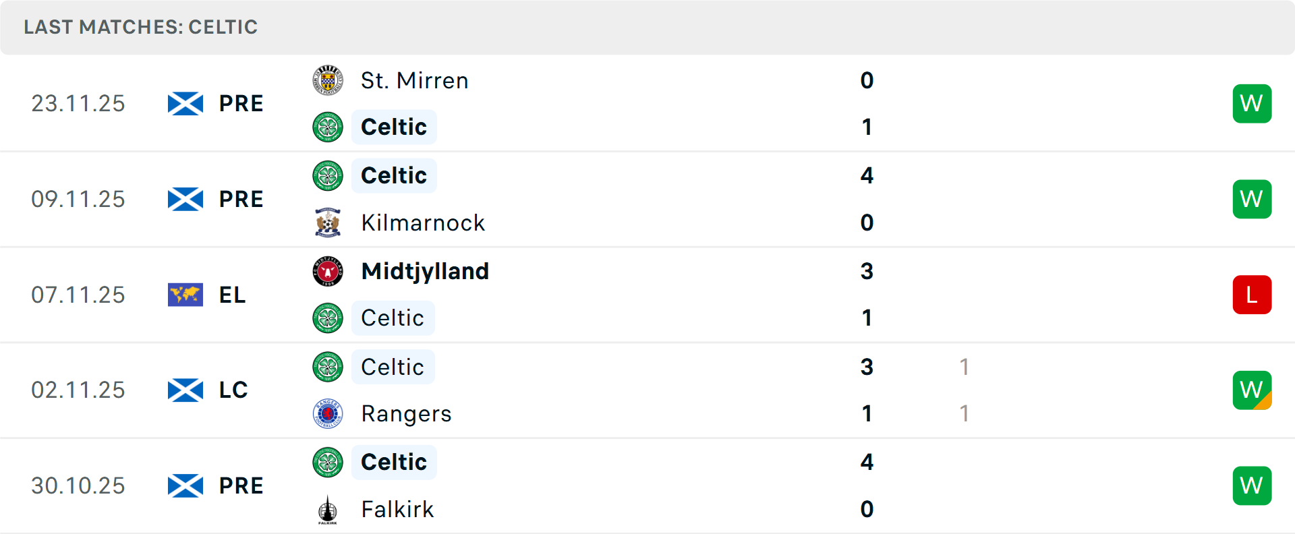Toggle the W badge on the Falkirk match
1295x534 pixels.
[x=1252, y=485]
